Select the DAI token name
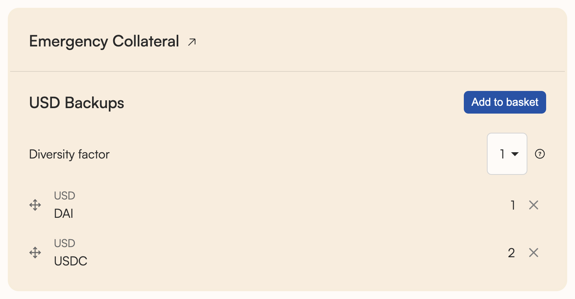Screen dimensions: 575x299 point(64,214)
